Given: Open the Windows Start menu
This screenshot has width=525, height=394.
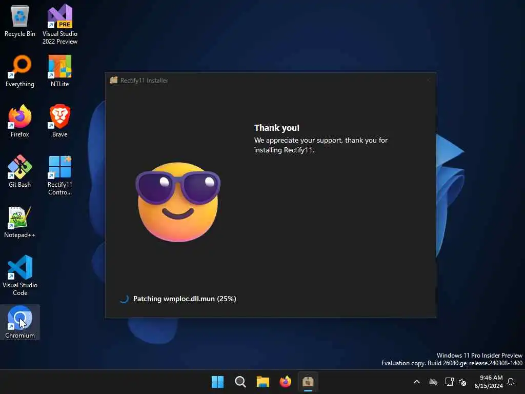Looking at the screenshot, I should [217, 382].
